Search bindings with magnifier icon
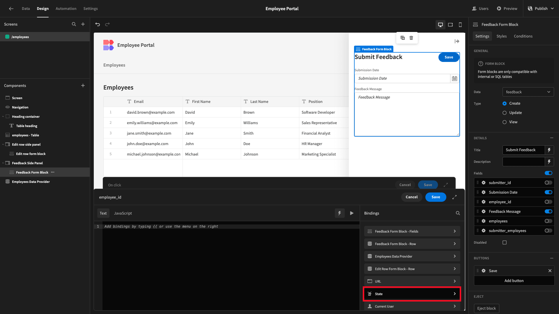Viewport: 559px width, 314px height. point(458,213)
